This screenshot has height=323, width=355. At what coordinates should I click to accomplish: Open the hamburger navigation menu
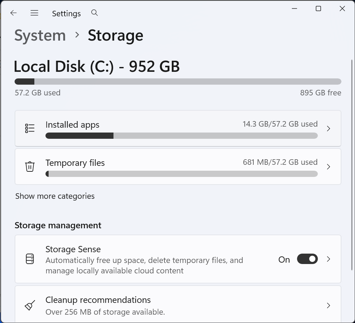point(34,13)
